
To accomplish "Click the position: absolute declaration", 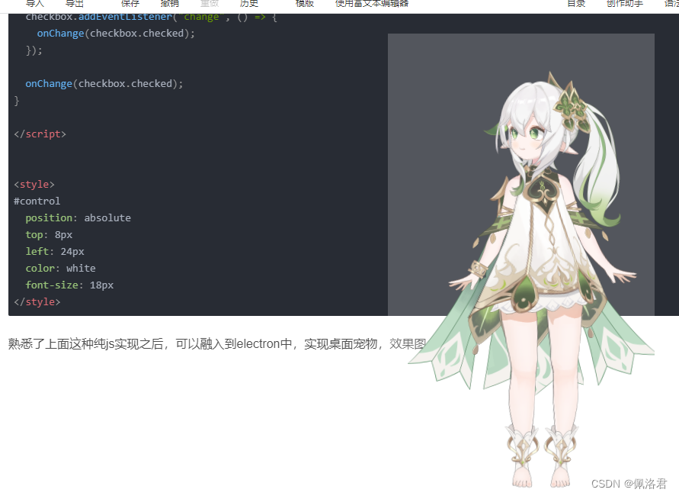I will [78, 217].
